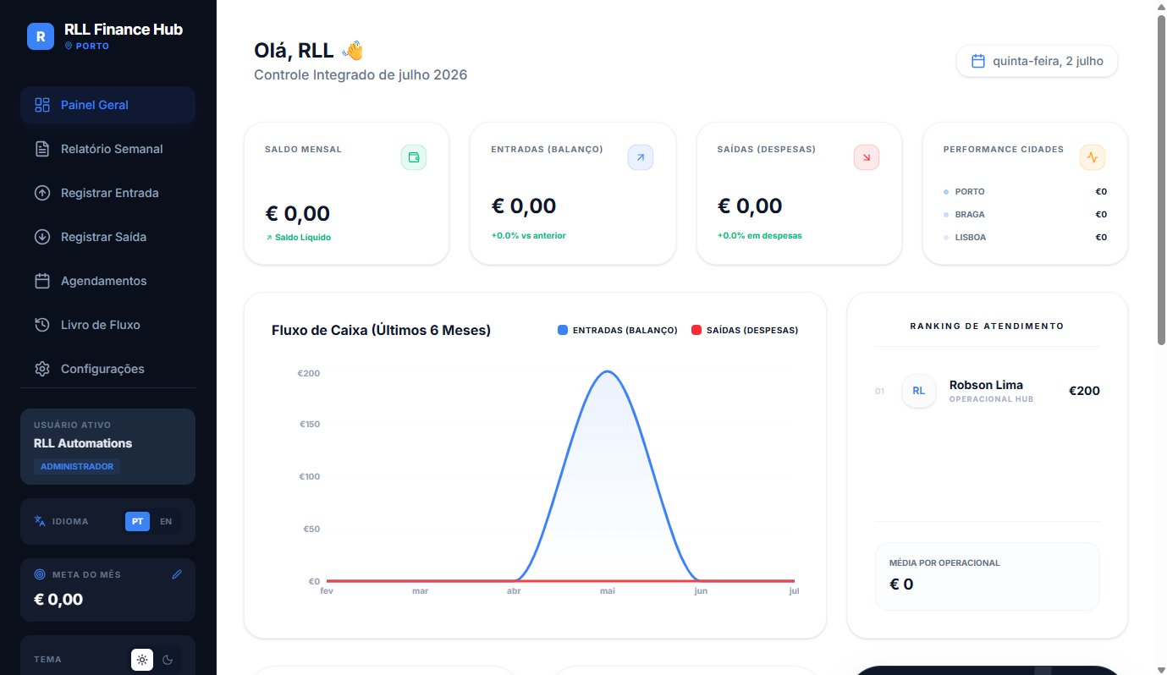
Task: Click 'Fluxo de Caixa (Últimos 6 Meses)' title
Action: click(x=381, y=330)
